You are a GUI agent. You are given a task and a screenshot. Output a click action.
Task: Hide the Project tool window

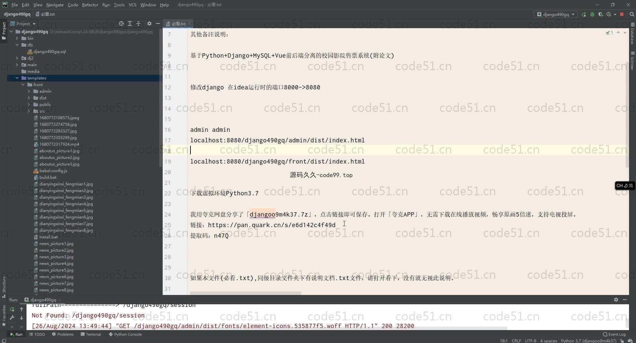[158, 24]
